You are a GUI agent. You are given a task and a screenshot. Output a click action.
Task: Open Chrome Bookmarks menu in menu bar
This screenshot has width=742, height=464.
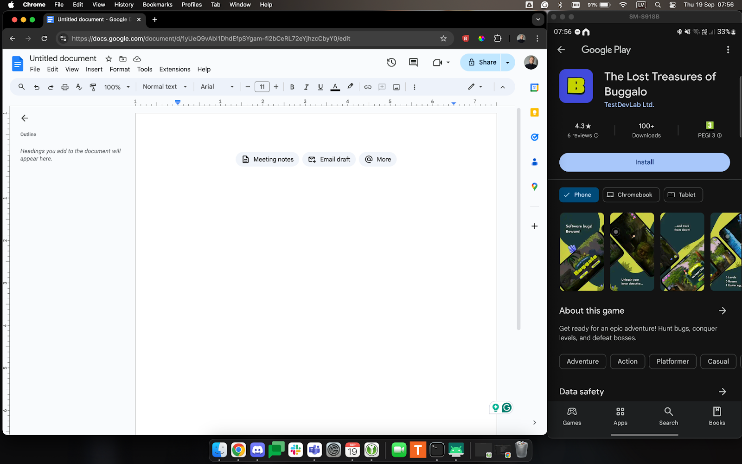[157, 5]
